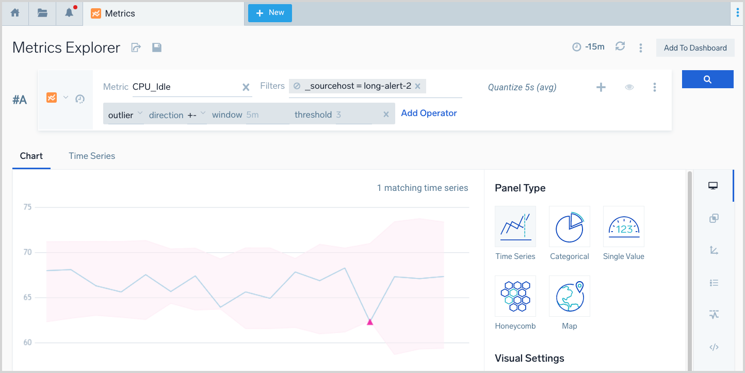Run the query with the search button
The height and width of the screenshot is (373, 745).
(x=707, y=79)
